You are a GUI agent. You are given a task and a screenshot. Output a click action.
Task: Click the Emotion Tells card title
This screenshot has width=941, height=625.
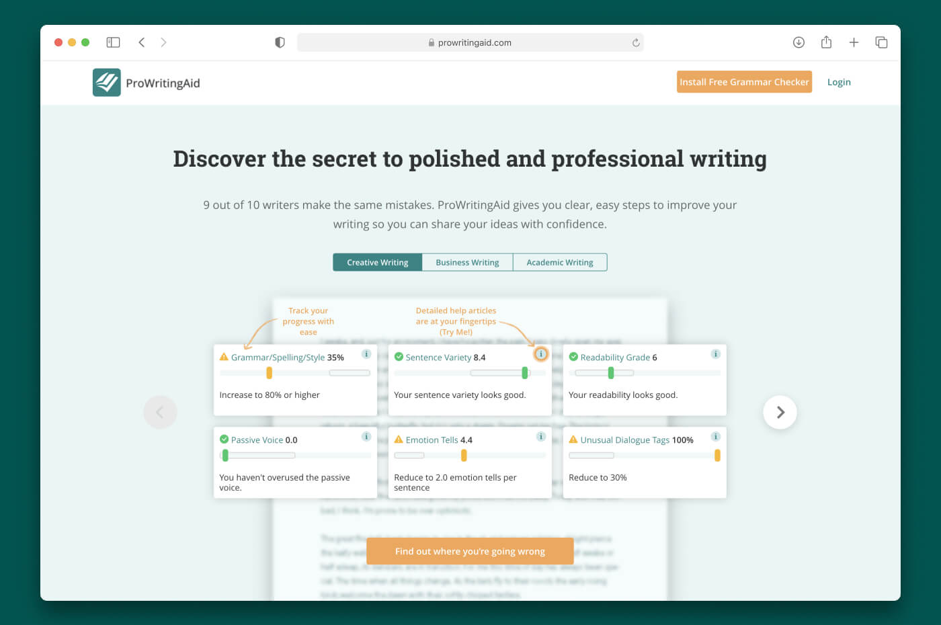pos(432,440)
